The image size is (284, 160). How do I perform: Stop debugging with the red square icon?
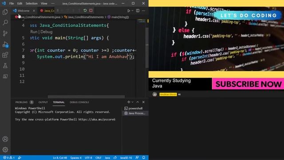tap(91, 11)
